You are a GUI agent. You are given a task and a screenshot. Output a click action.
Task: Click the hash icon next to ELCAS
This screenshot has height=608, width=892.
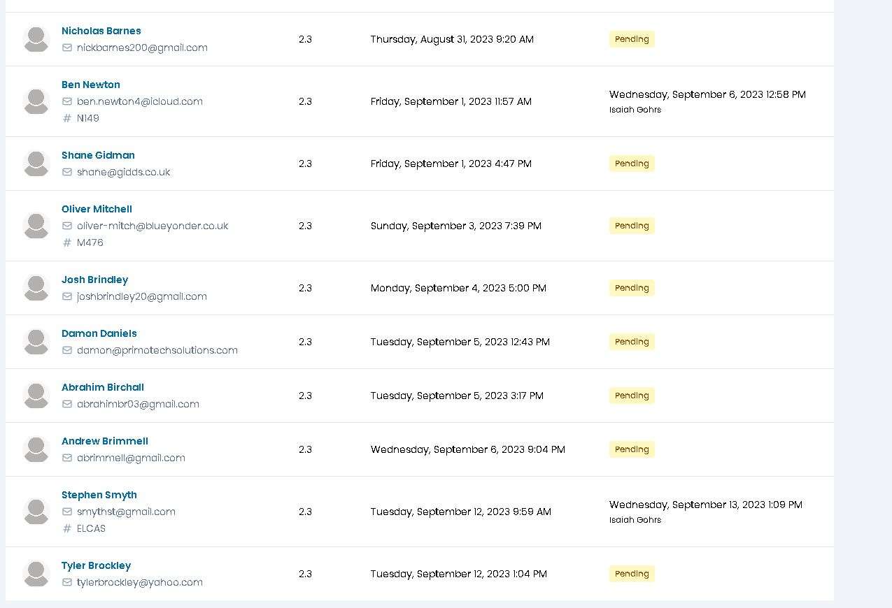point(67,528)
